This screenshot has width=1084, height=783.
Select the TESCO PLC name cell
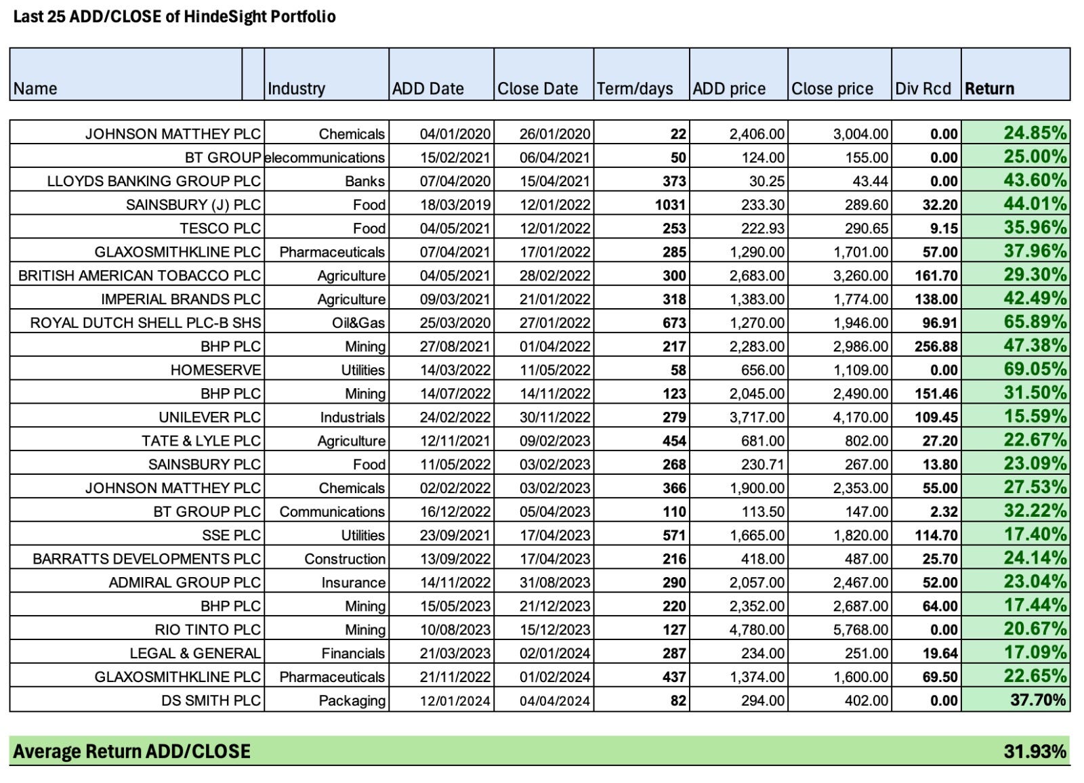(x=137, y=228)
